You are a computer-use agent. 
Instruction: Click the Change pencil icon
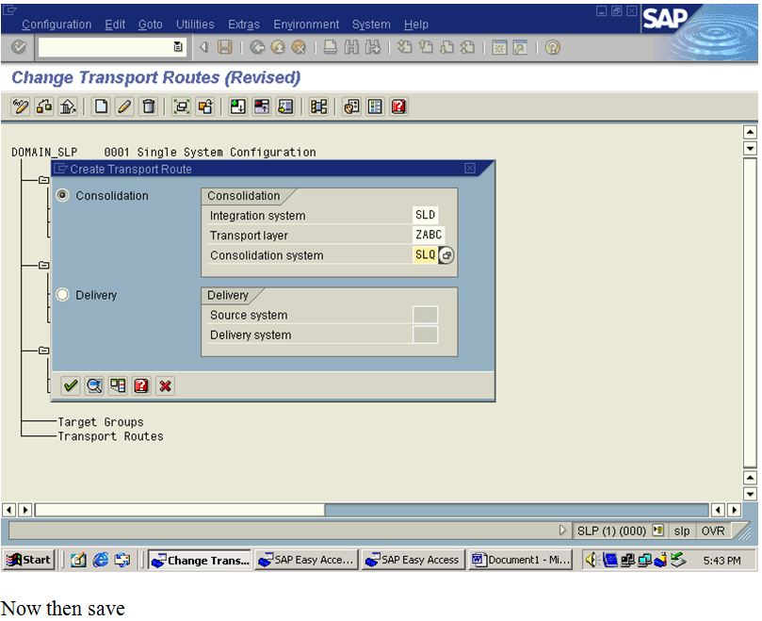click(125, 106)
